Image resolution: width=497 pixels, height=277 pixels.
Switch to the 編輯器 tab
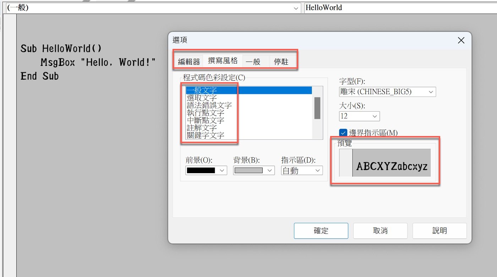pyautogui.click(x=189, y=62)
